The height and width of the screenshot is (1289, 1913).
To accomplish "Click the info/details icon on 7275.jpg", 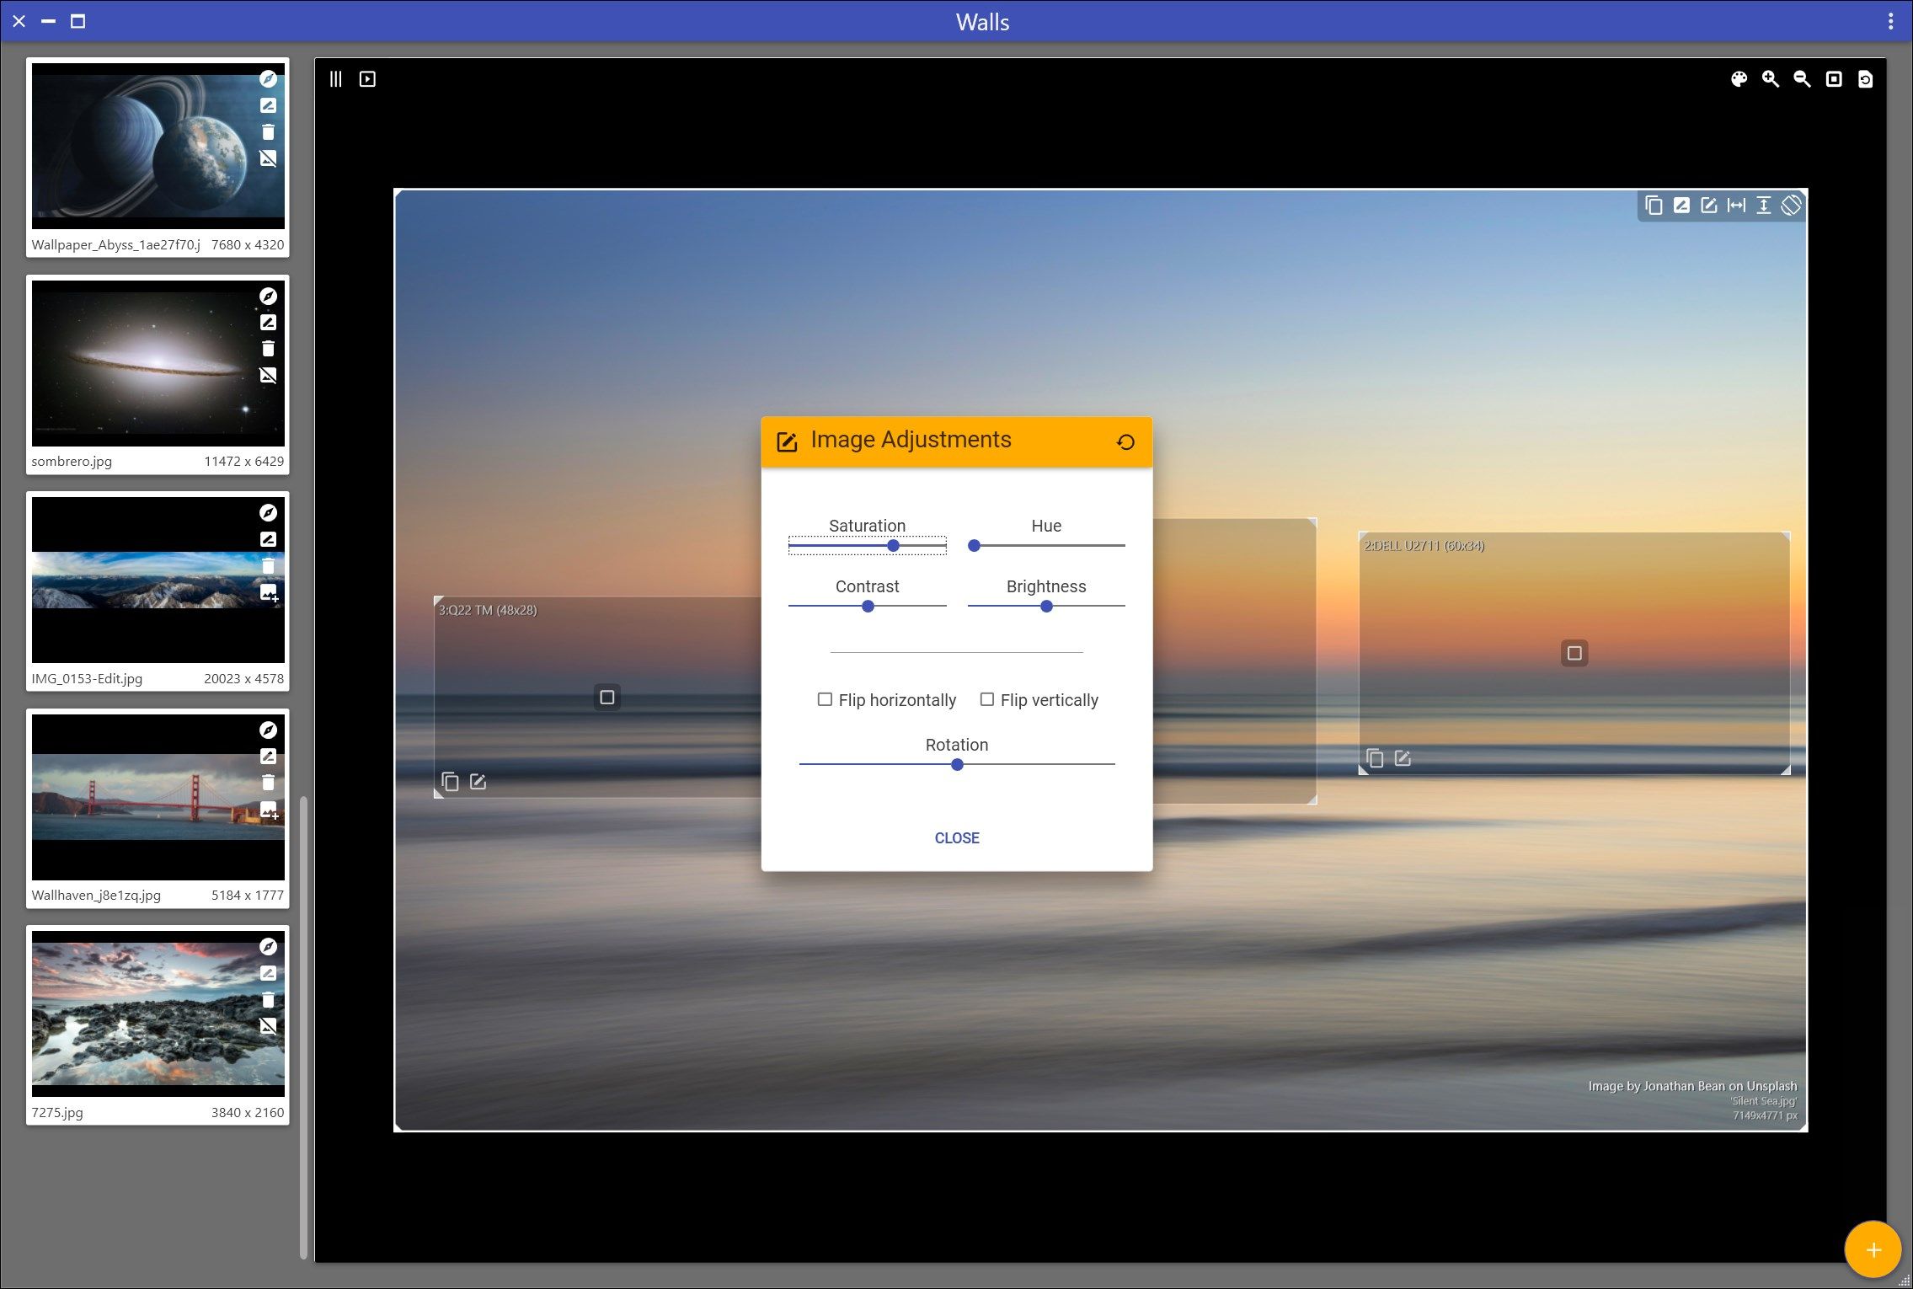I will click(x=266, y=947).
